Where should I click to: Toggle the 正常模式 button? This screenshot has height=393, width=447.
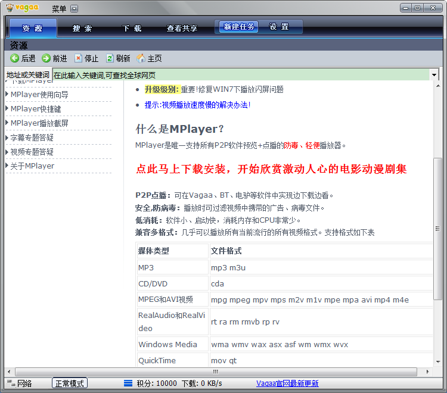tap(70, 383)
